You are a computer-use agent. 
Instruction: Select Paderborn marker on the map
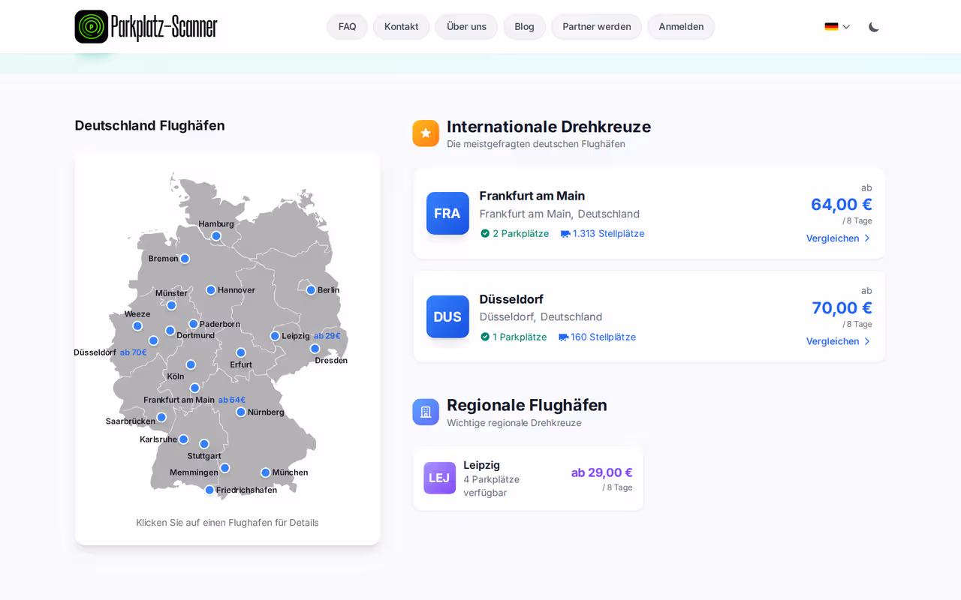point(194,324)
